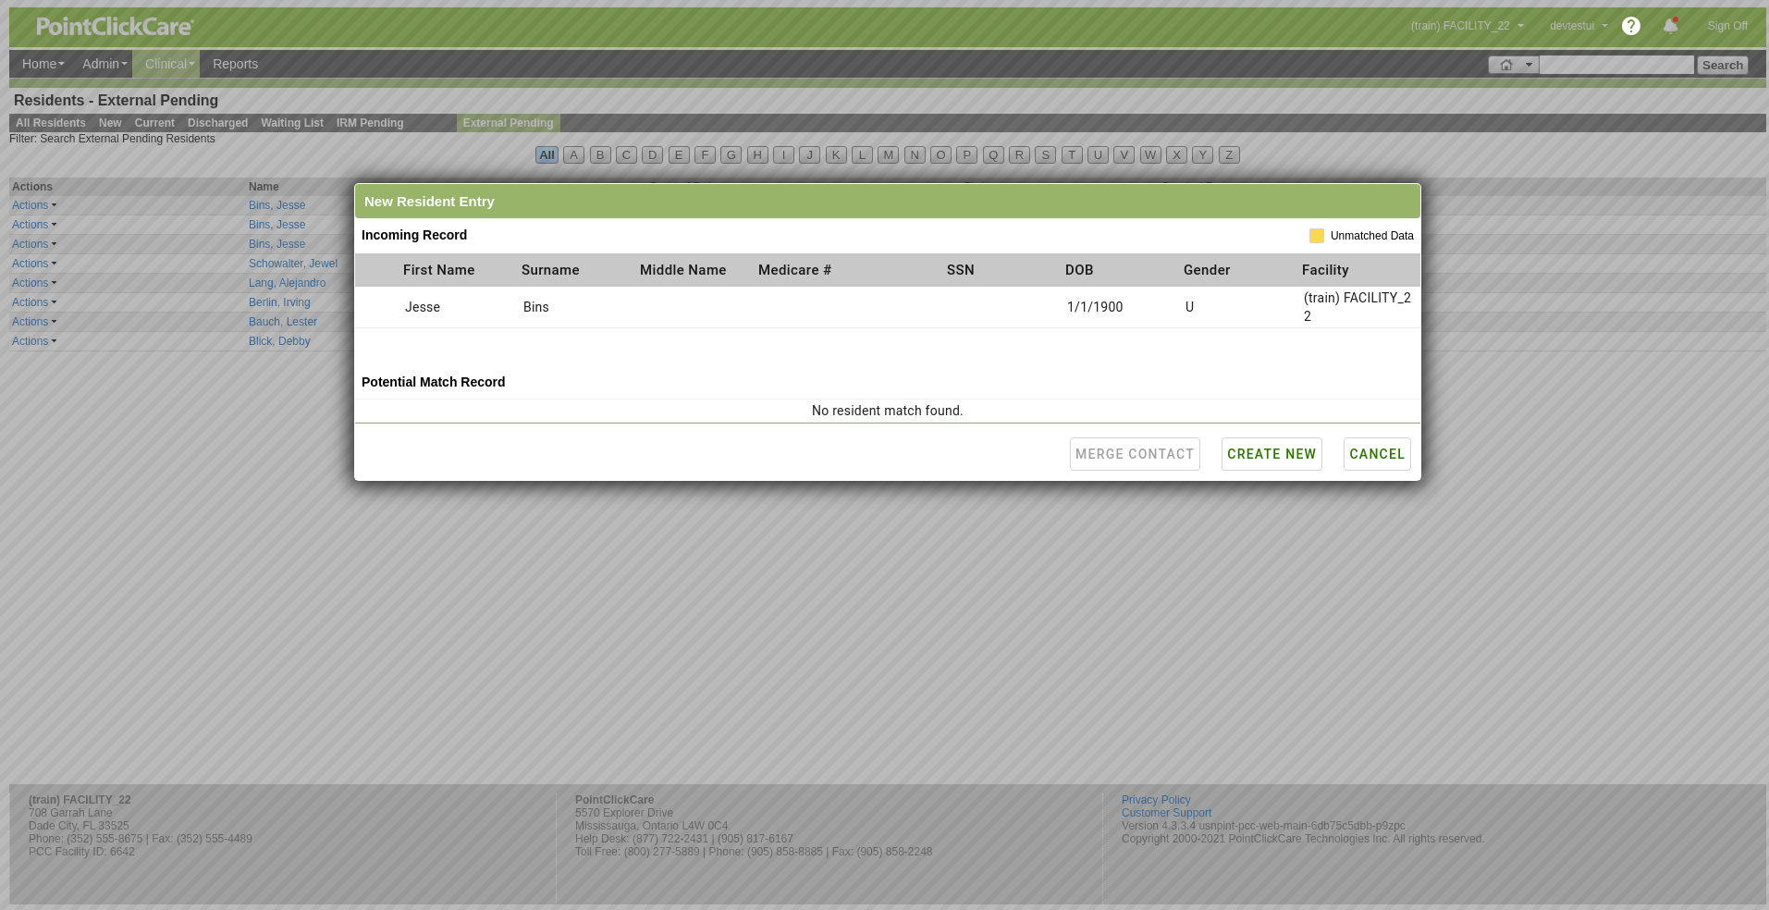The height and width of the screenshot is (910, 1769).
Task: Click CANCEL in the dialog
Action: click(x=1377, y=454)
